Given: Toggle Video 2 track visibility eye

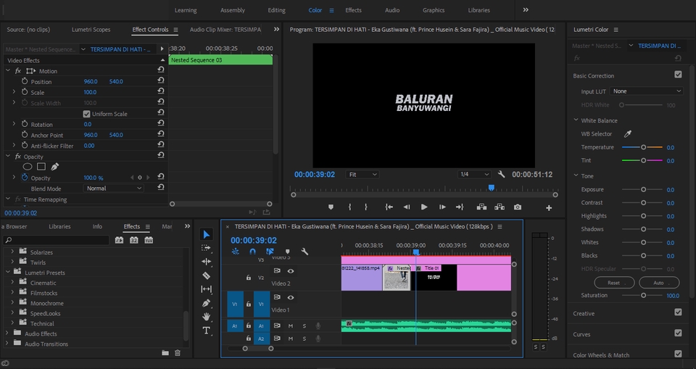Looking at the screenshot, I should (x=291, y=271).
